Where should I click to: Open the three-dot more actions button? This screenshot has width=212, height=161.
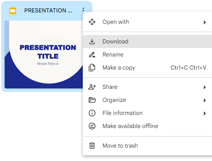[x=83, y=10]
